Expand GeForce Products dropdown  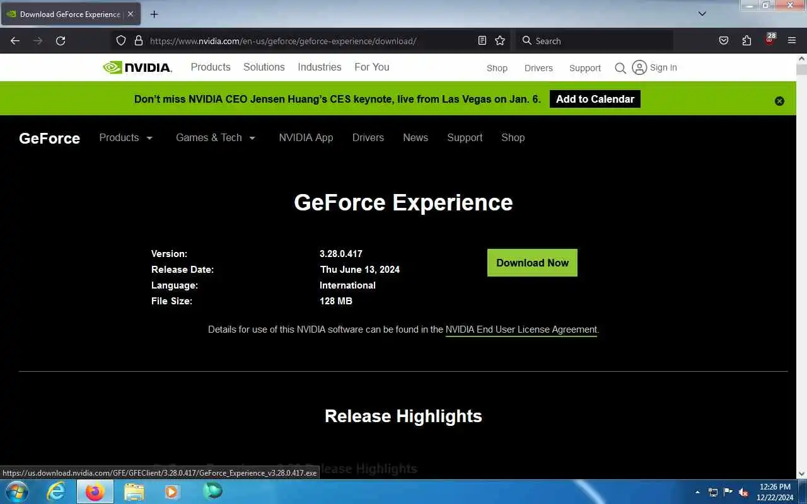tap(126, 137)
